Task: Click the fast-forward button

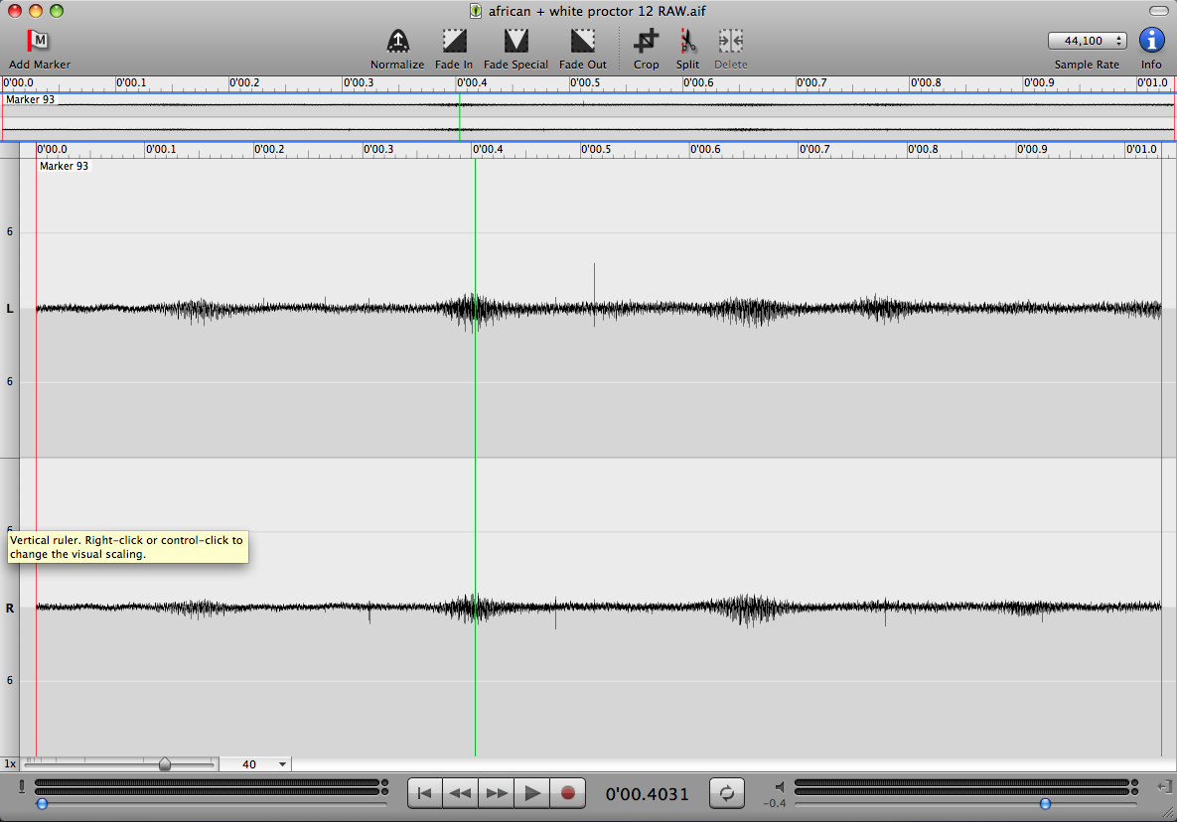Action: coord(497,793)
